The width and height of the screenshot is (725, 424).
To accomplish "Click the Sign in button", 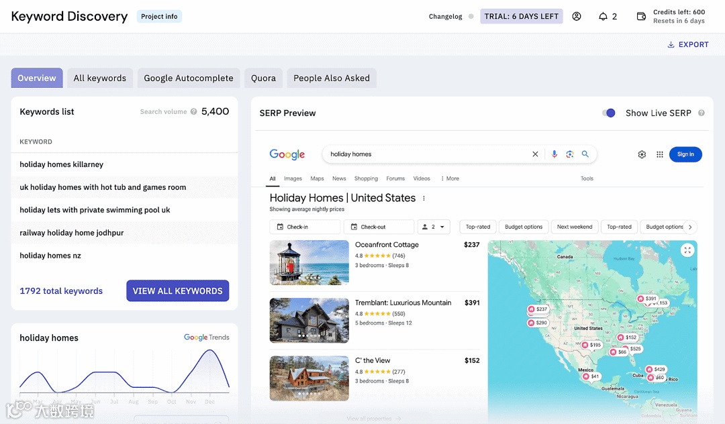I will [685, 154].
